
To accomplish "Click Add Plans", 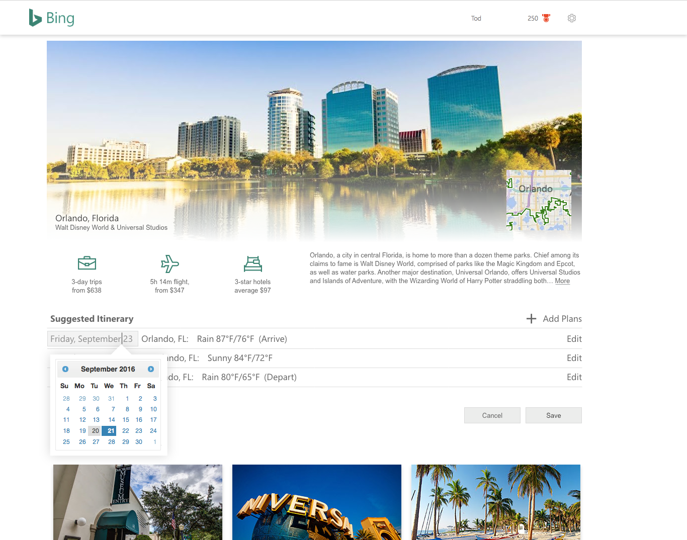I will pyautogui.click(x=562, y=319).
